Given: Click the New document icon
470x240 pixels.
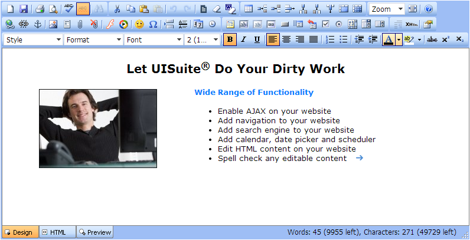Looking at the screenshot, I should (11, 9).
